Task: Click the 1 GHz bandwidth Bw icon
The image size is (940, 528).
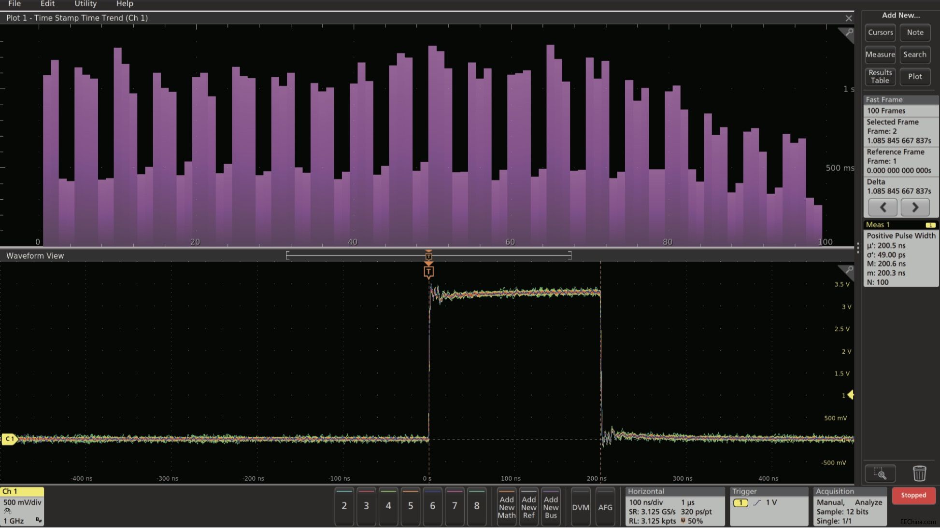Action: coord(39,520)
